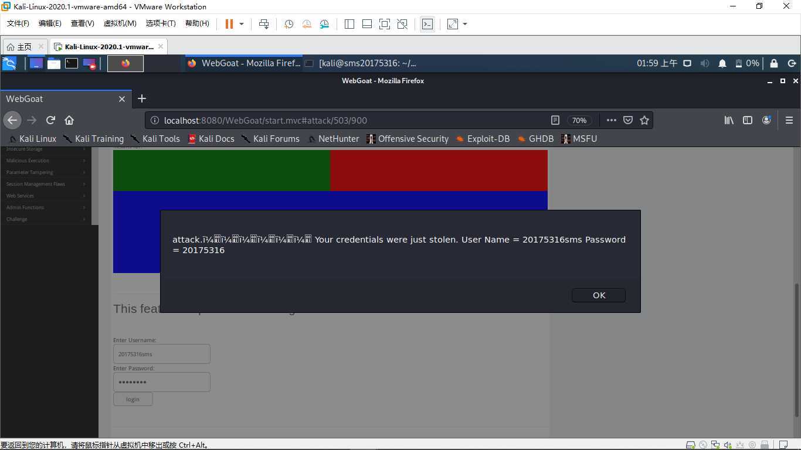Open Firefox hamburger menu
Image resolution: width=801 pixels, height=450 pixels.
789,120
